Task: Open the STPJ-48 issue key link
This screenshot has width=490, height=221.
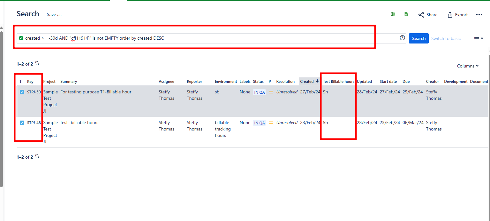Action: point(34,123)
